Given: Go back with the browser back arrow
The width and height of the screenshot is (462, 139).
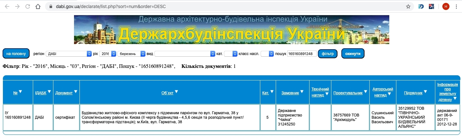Looking at the screenshot, I should [7, 6].
